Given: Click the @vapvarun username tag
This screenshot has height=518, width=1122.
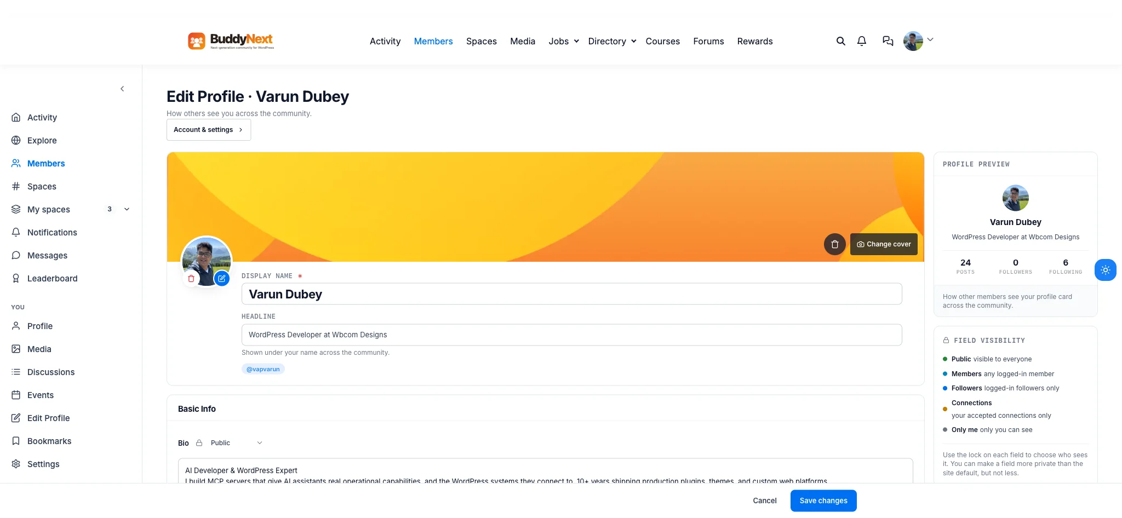Looking at the screenshot, I should click(263, 369).
